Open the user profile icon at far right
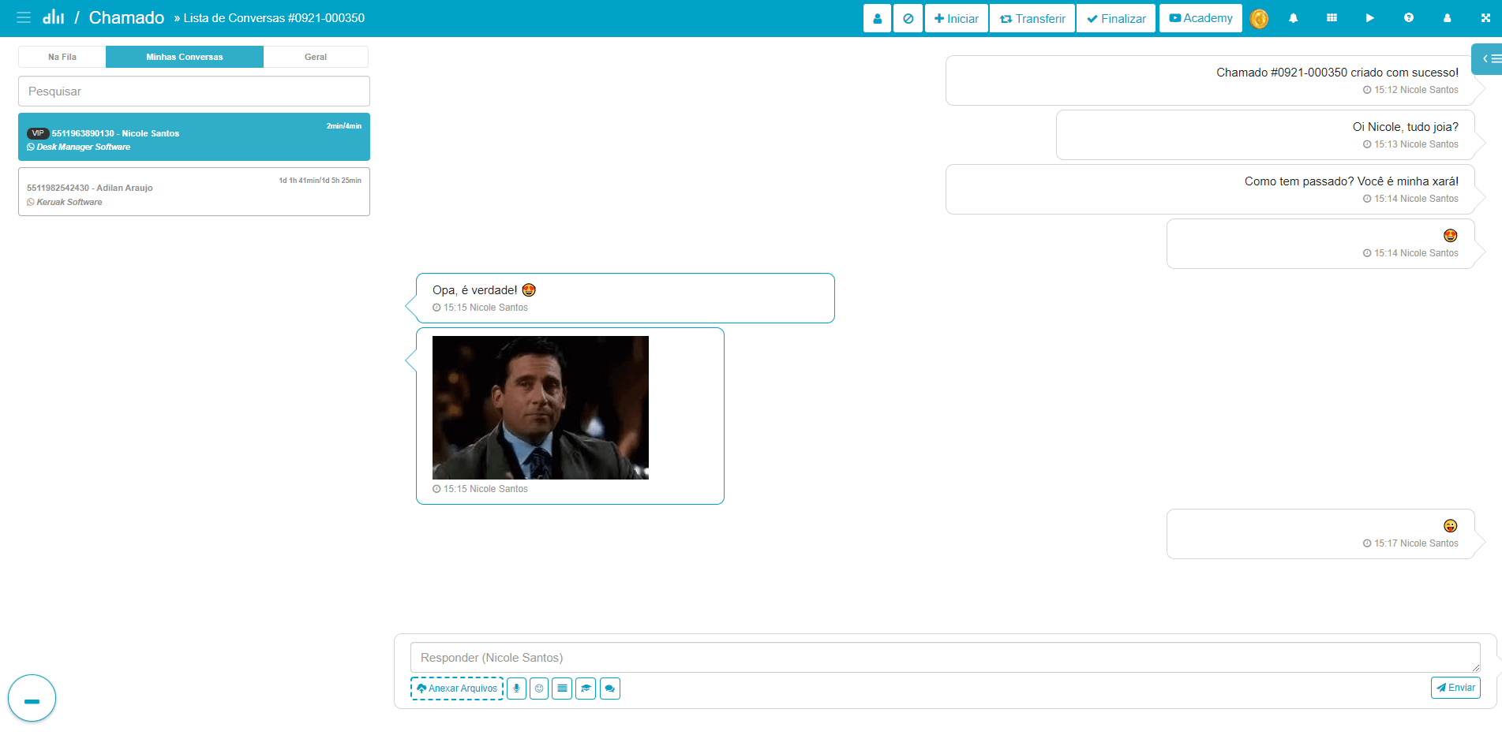The width and height of the screenshot is (1502, 739). point(1447,18)
